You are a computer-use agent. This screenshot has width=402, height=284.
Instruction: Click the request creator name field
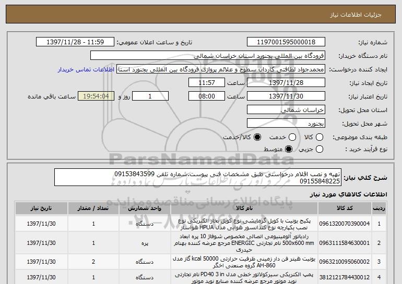(x=221, y=69)
